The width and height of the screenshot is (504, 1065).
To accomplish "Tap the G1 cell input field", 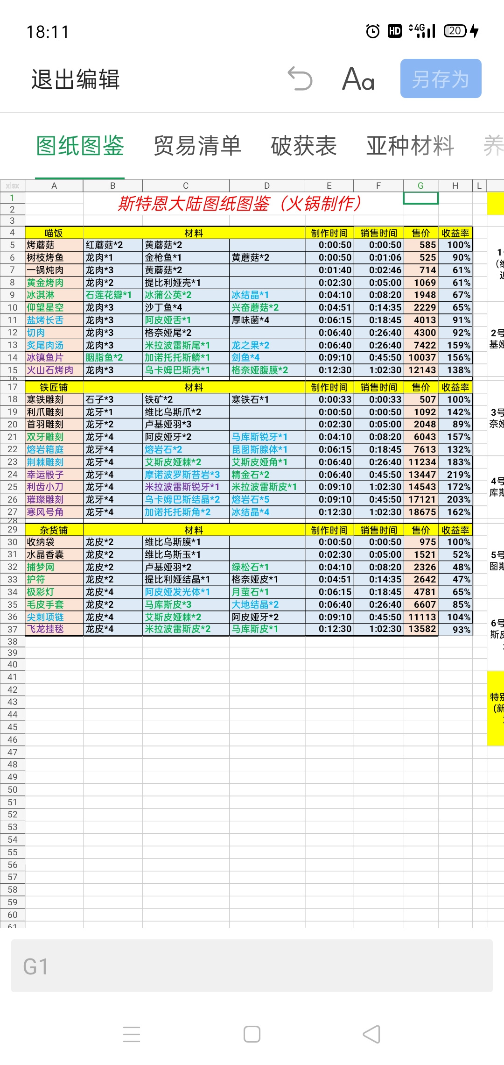I will pos(252,966).
